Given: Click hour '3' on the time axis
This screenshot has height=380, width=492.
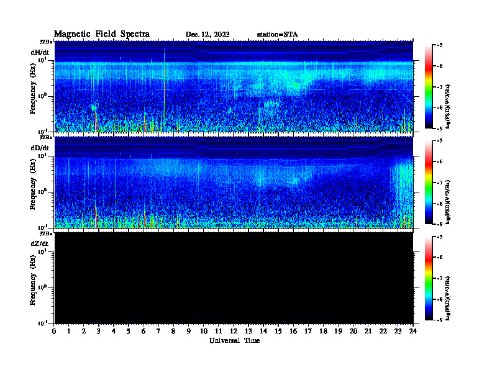Looking at the screenshot, I should point(99,331).
